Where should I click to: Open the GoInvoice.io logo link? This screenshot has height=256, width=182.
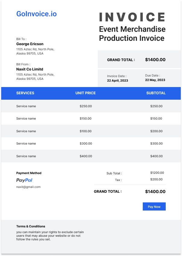[37, 14]
